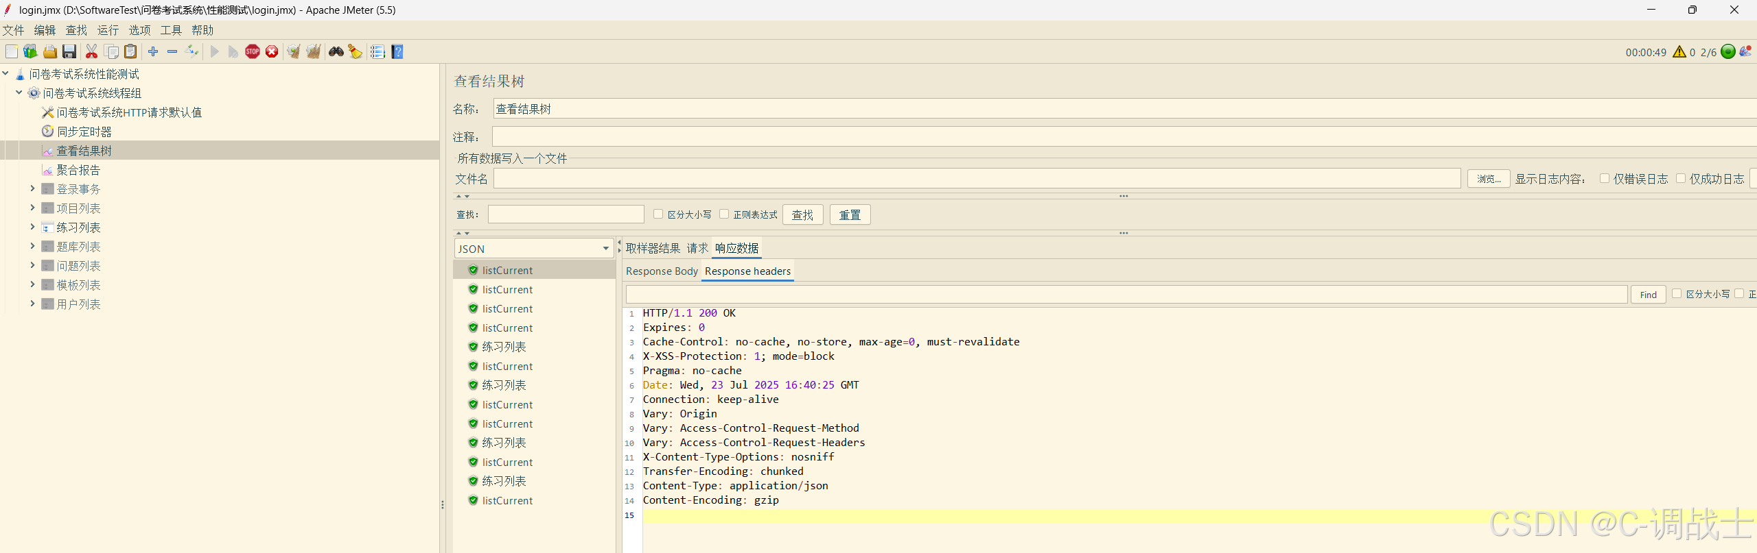This screenshot has height=553, width=1757.
Task: Open the 运行 menu
Action: click(108, 30)
